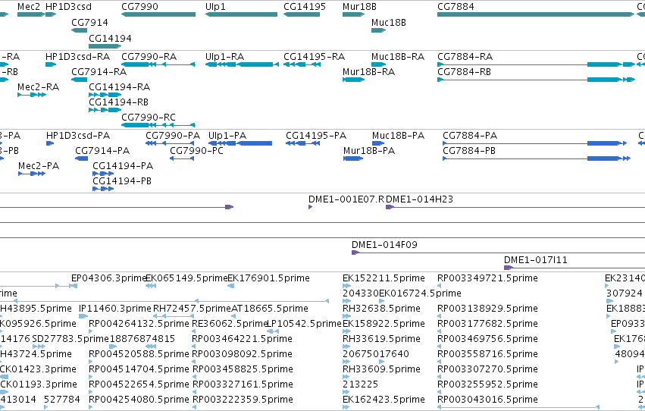645x411 pixels.
Task: Open the RP003177682.5prime EST label
Action: 487,324
